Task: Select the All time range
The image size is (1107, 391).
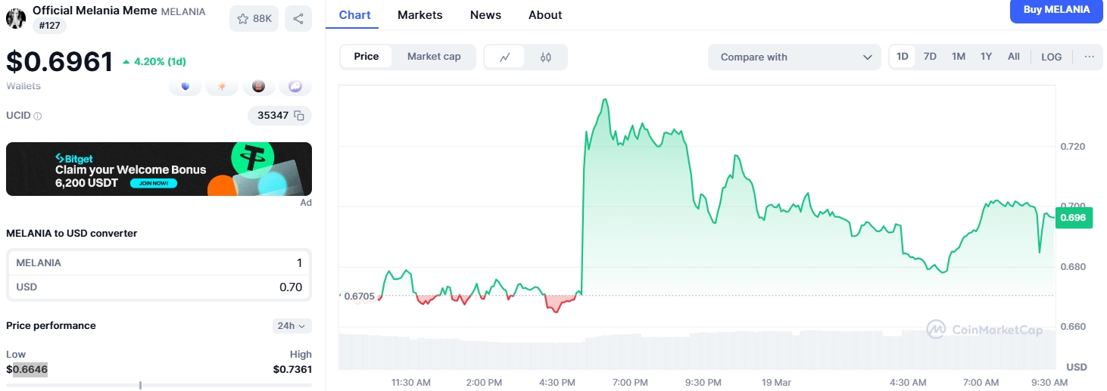Action: pos(1014,57)
